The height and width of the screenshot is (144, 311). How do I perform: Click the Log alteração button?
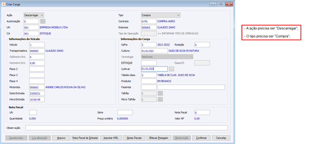pos(40,138)
